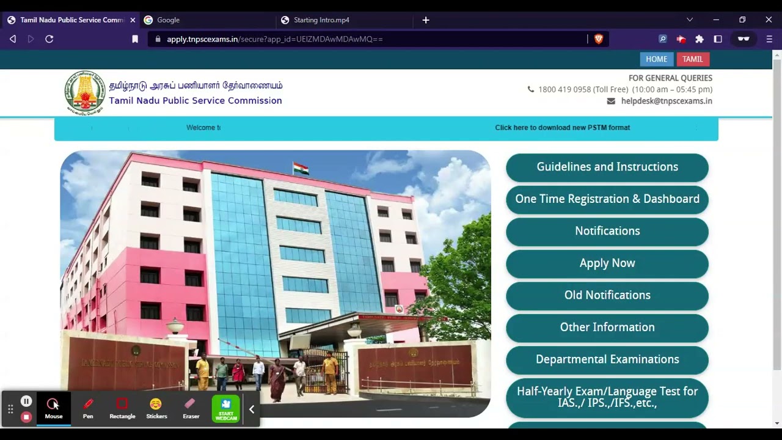Click the bookmark icon beside the address bar

pos(135,39)
